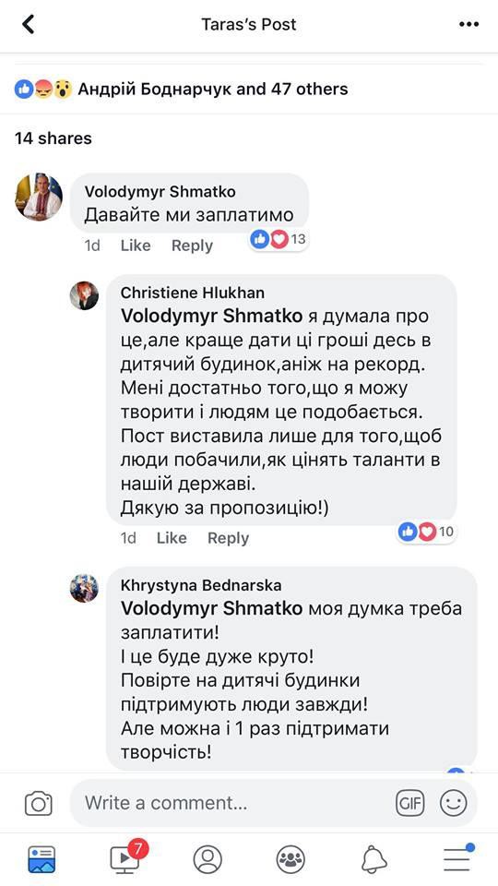The width and height of the screenshot is (498, 886).
Task: View reactions by Андрій Боднарчук and 47 others
Action: pos(182,89)
